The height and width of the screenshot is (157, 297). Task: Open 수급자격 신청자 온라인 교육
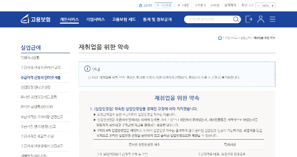41,68
